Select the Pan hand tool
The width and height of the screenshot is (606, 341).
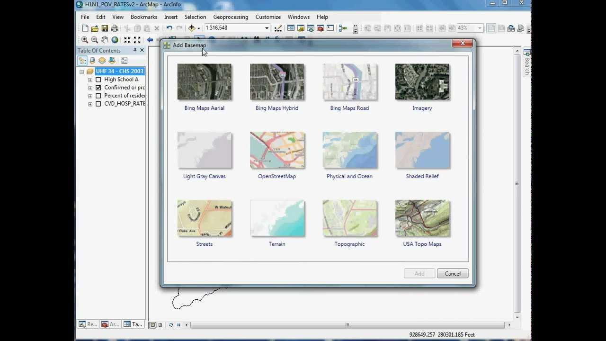click(105, 40)
